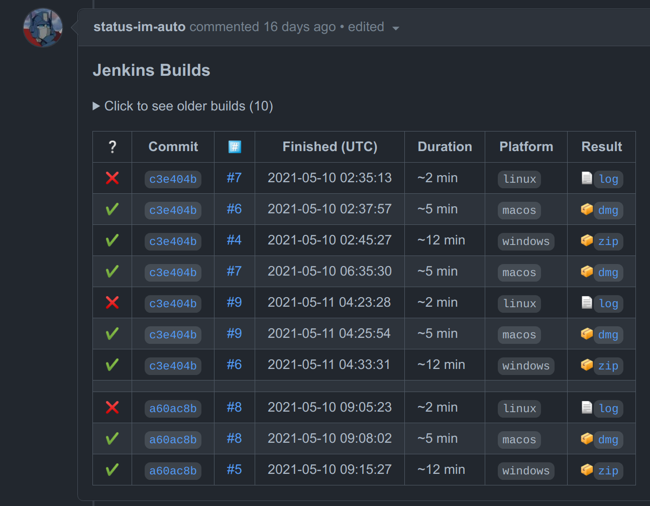Open the log file icon for the first failed linux build
Screen dimensions: 650x506
[x=586, y=178]
